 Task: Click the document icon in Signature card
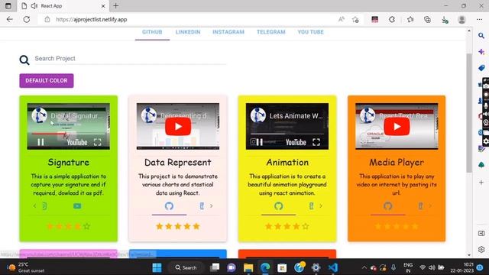pos(44,205)
